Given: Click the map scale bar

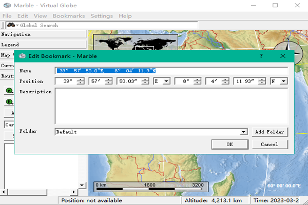Looking at the screenshot, I should [151, 187].
